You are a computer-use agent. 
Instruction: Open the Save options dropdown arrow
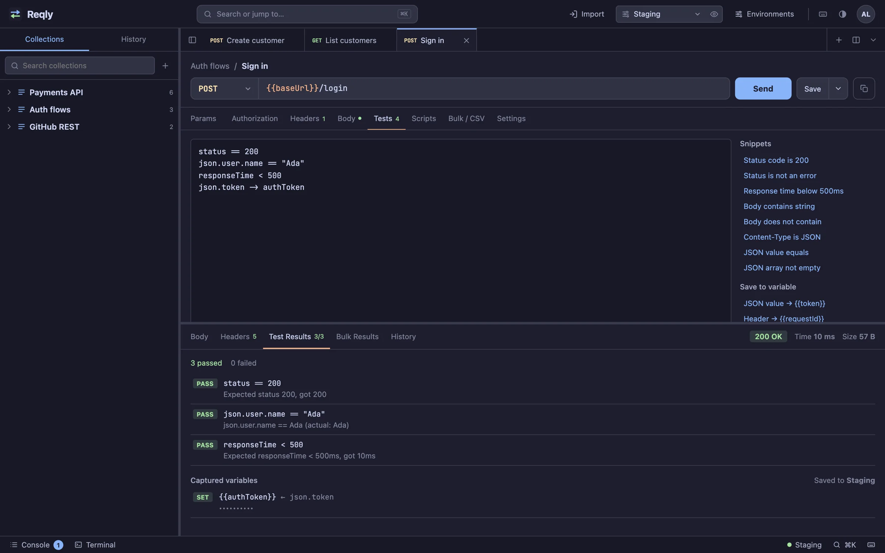point(838,88)
